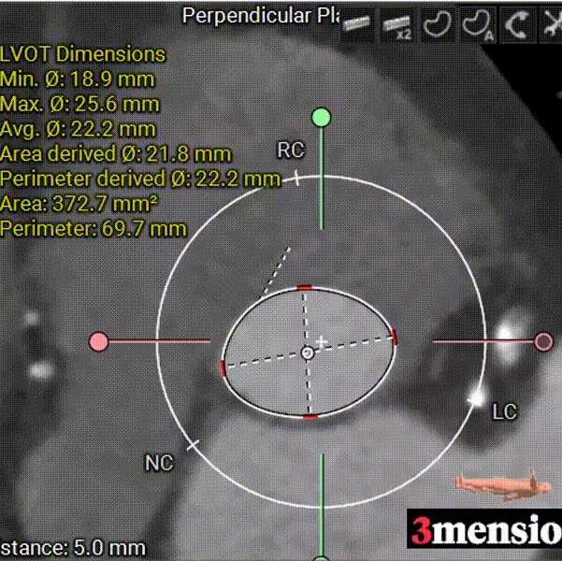Choose the automatic contour tool marked A
562x561 pixels.
click(473, 26)
